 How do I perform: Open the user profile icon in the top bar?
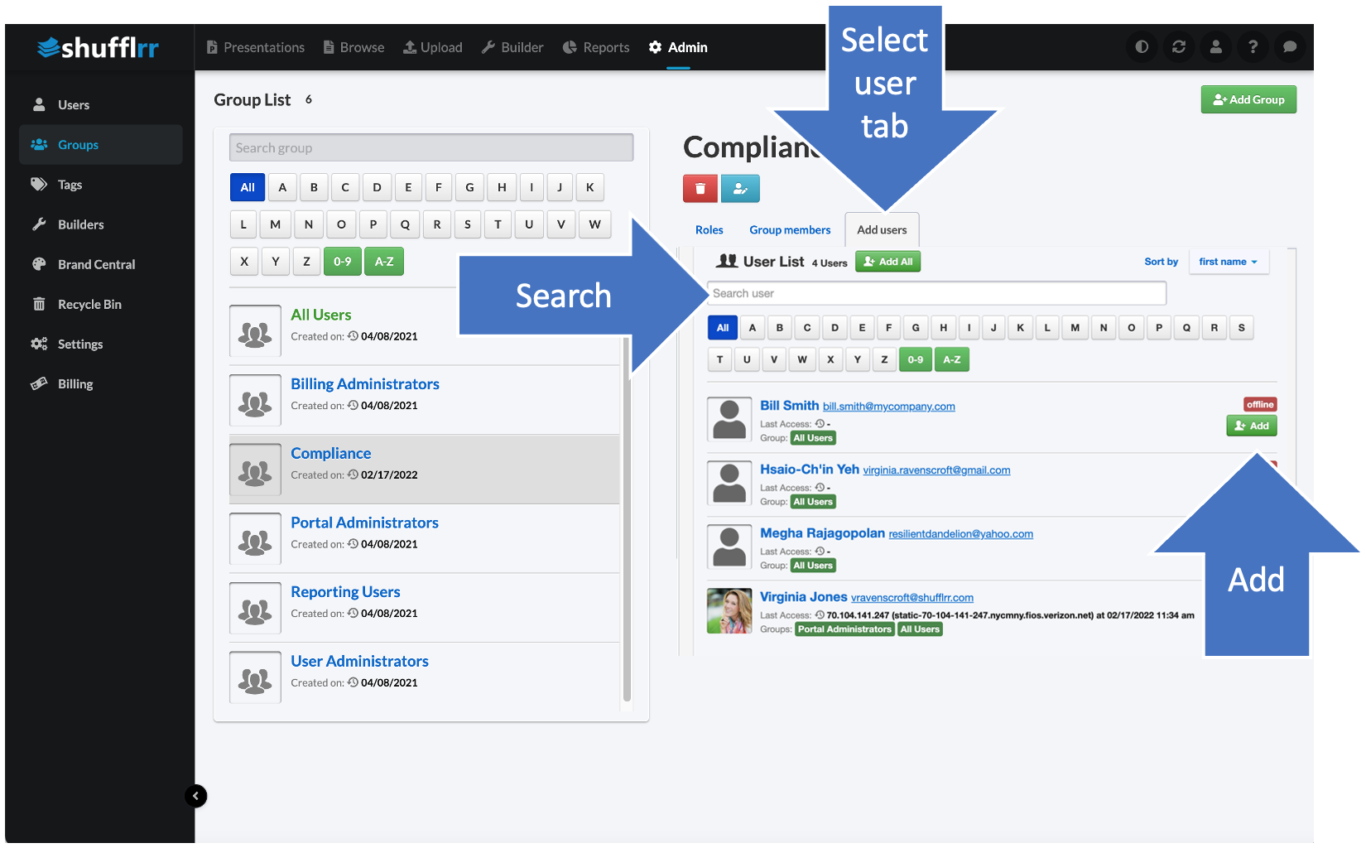click(1215, 47)
